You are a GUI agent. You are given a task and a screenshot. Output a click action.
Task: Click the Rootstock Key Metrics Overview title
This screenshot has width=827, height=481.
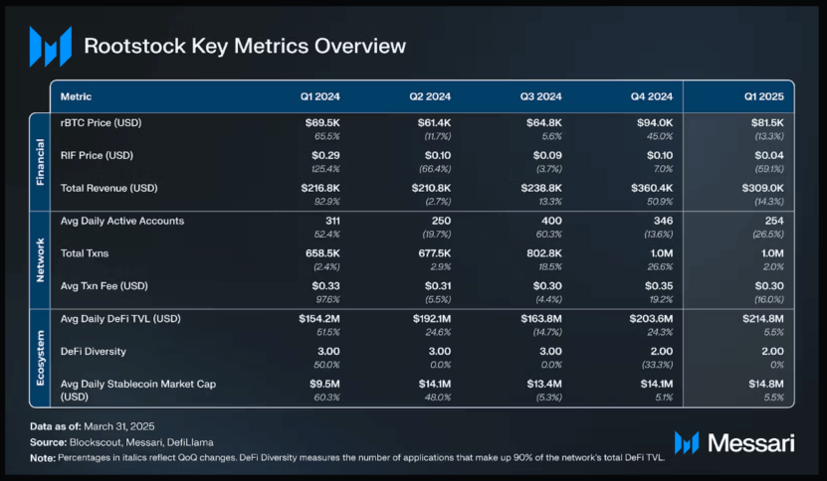[x=245, y=46]
